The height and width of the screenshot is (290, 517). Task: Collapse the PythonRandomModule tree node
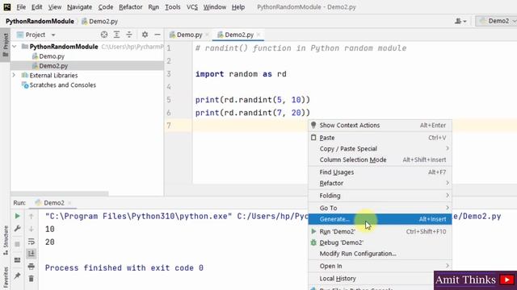(15, 47)
